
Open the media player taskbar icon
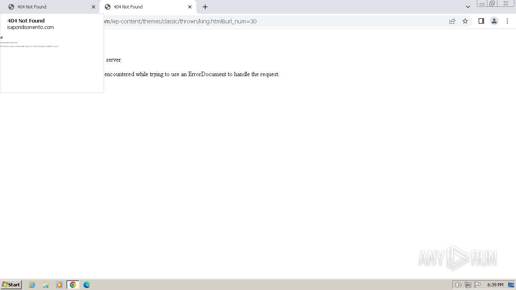coord(59,285)
